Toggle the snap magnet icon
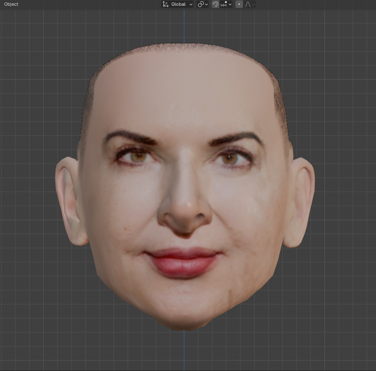376x371 pixels. coord(215,4)
